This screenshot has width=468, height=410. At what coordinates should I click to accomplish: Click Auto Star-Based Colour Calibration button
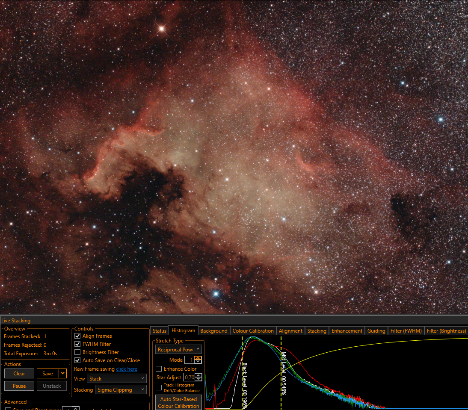pos(178,402)
